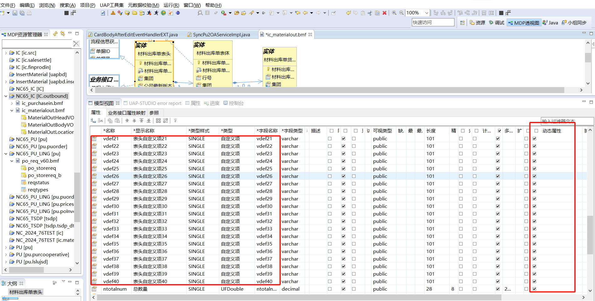Image resolution: width=595 pixels, height=301 pixels.
Task: Collapse the ic_materialout.bmf tree node
Action: (12, 111)
